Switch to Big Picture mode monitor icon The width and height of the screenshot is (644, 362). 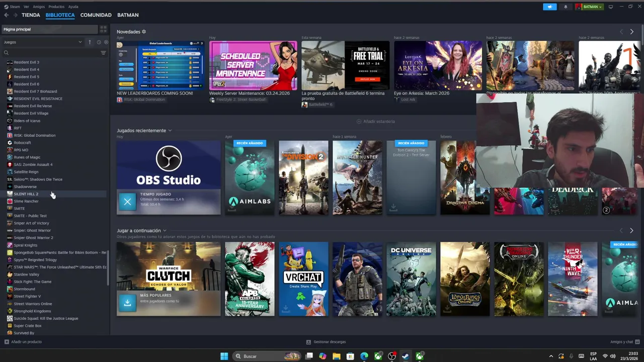coord(611,7)
